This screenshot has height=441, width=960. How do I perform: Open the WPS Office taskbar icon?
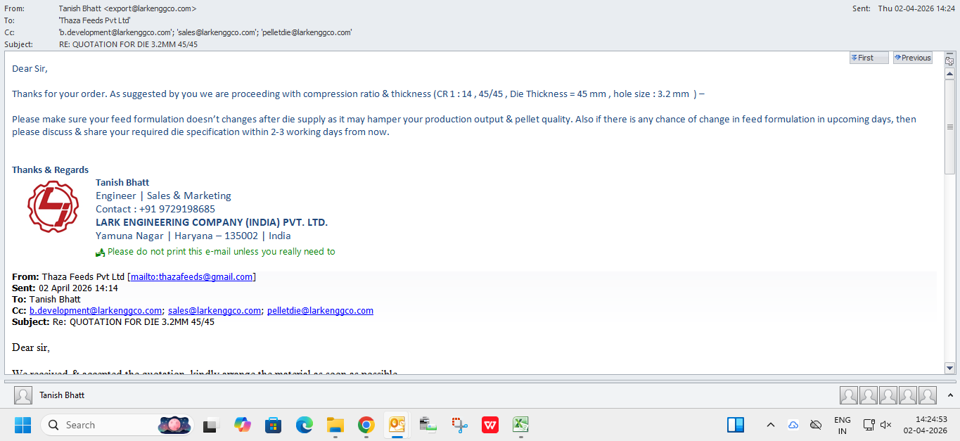pyautogui.click(x=490, y=425)
